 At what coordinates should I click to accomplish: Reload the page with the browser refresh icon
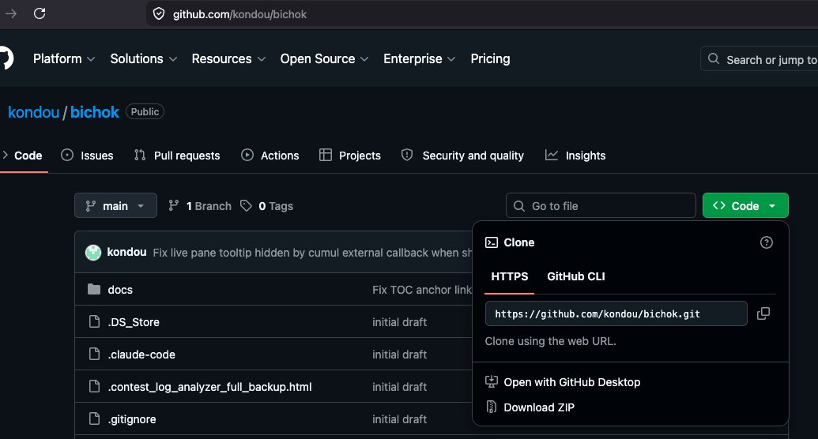coord(40,13)
